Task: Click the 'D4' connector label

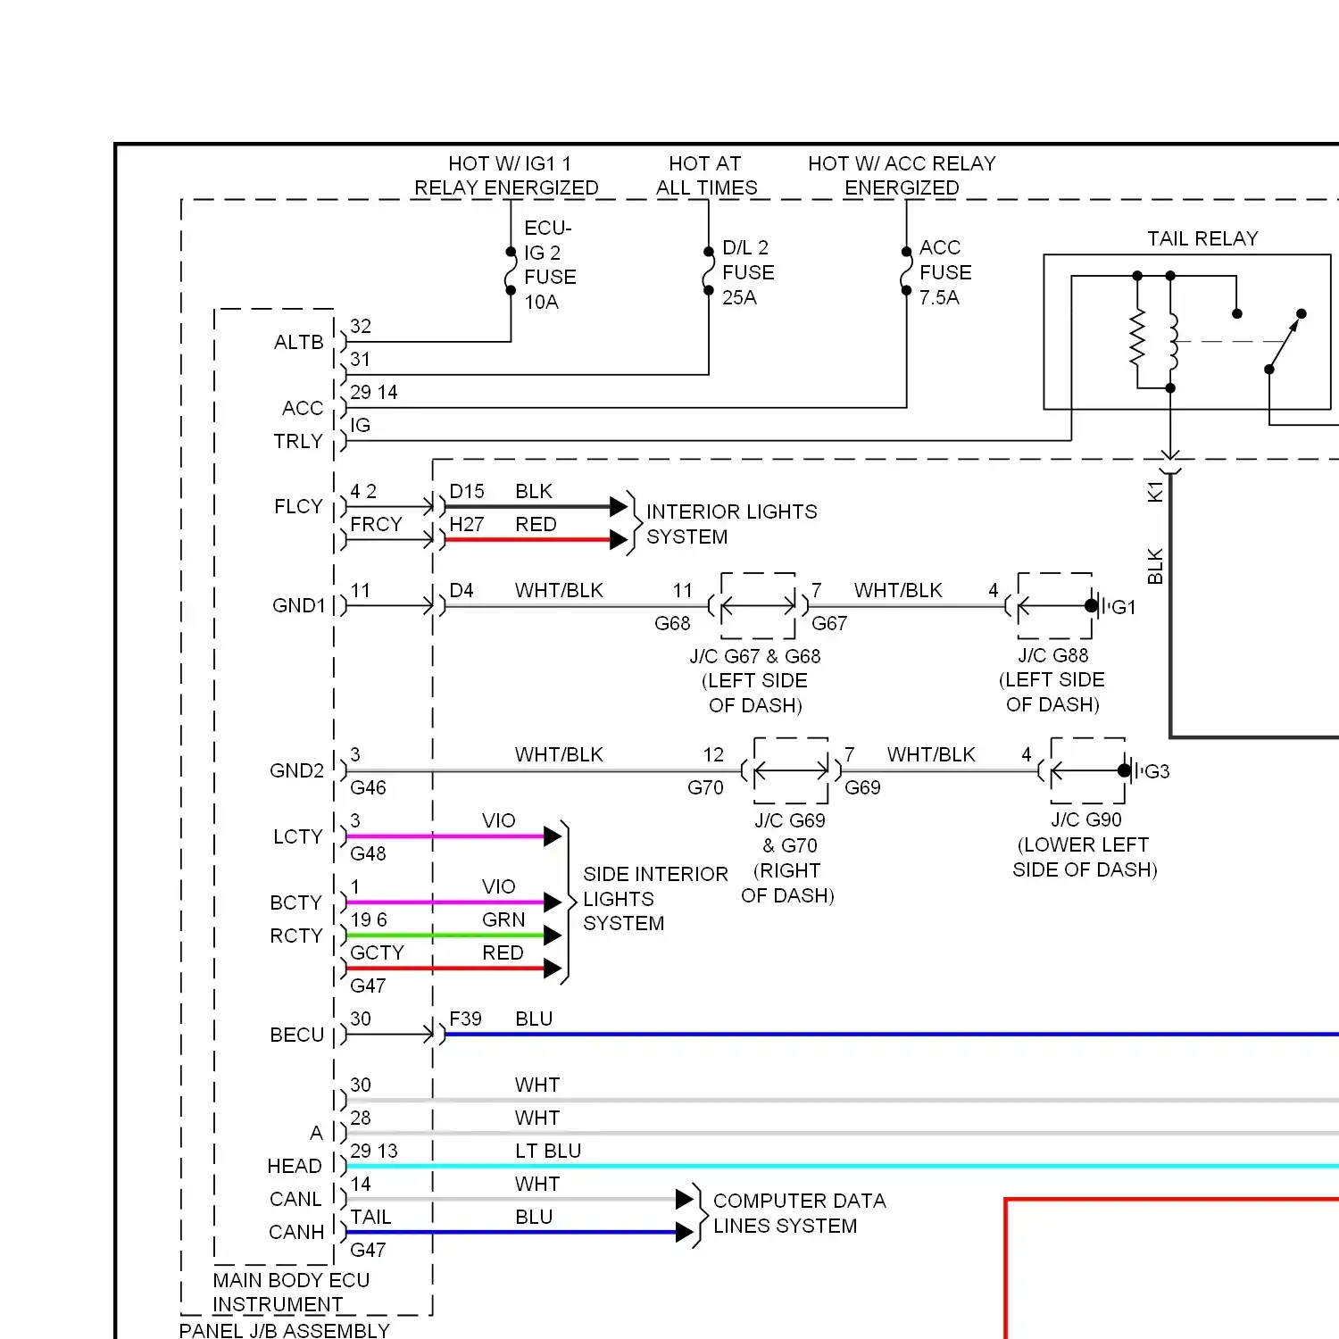Action: coord(462,591)
